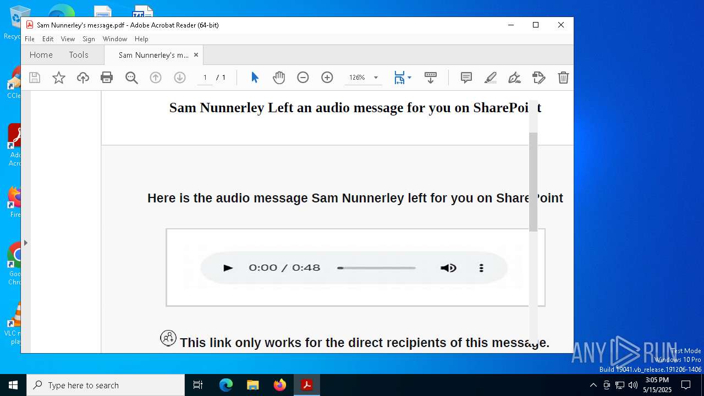
Task: Select the Highlight text tool
Action: pos(491,78)
